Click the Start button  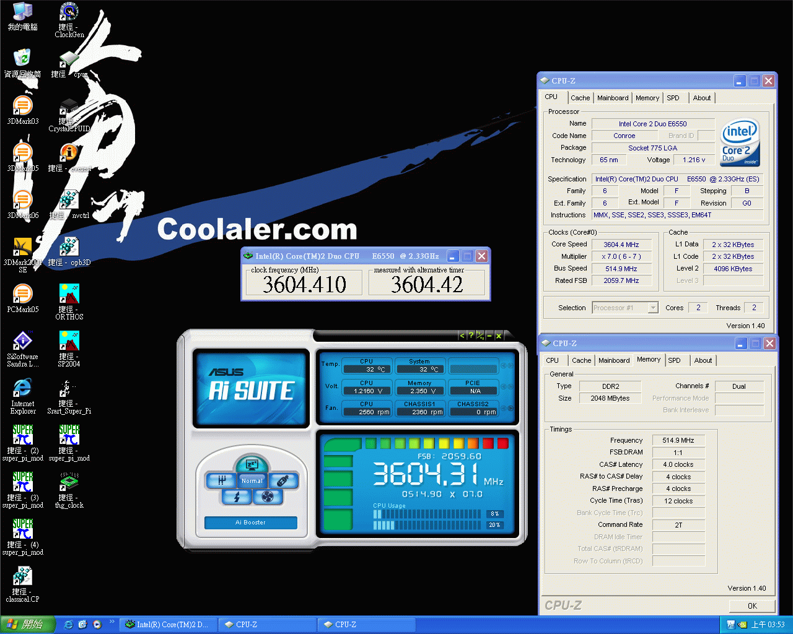click(x=28, y=625)
